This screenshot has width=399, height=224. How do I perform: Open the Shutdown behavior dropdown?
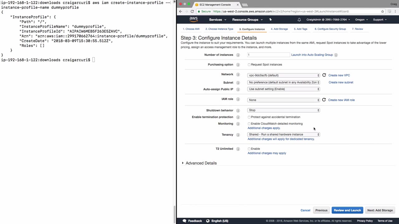(x=284, y=110)
